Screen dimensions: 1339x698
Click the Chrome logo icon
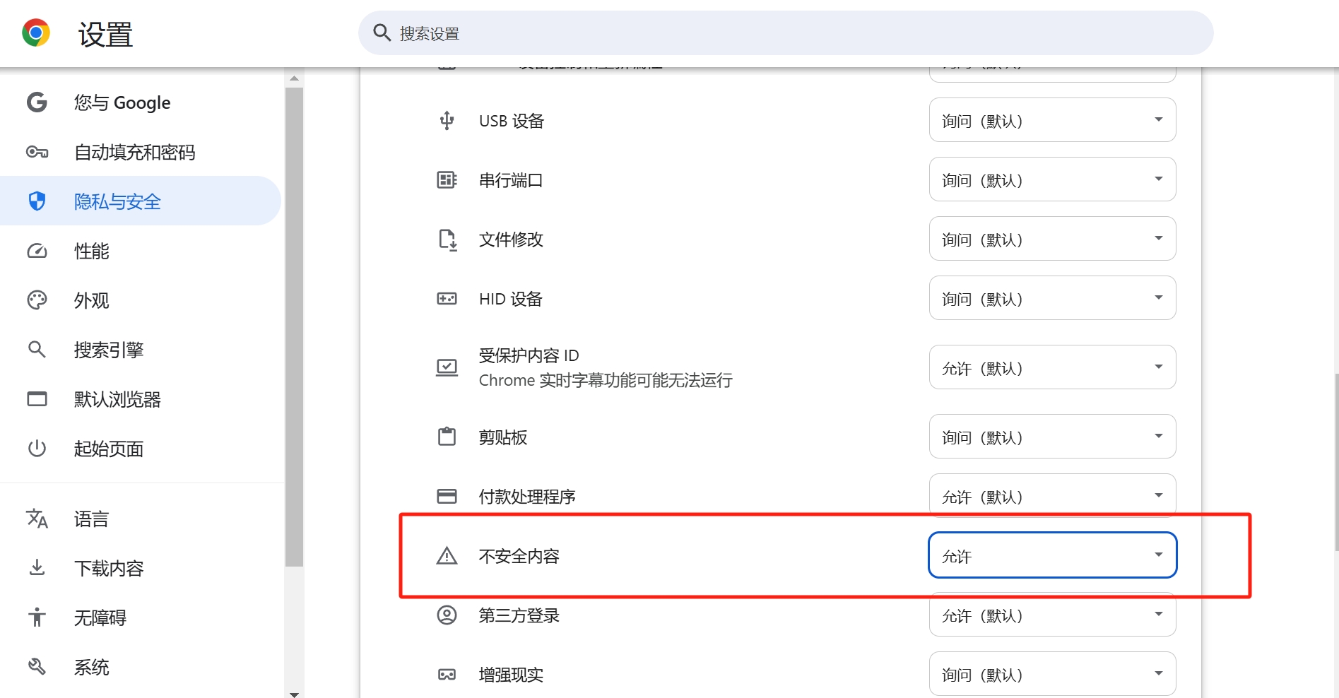click(x=36, y=33)
